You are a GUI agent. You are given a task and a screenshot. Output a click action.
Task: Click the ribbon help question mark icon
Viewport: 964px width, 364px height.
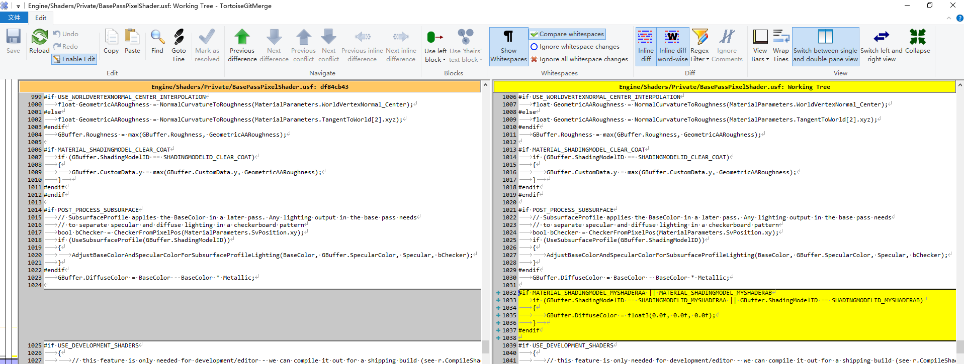(959, 18)
